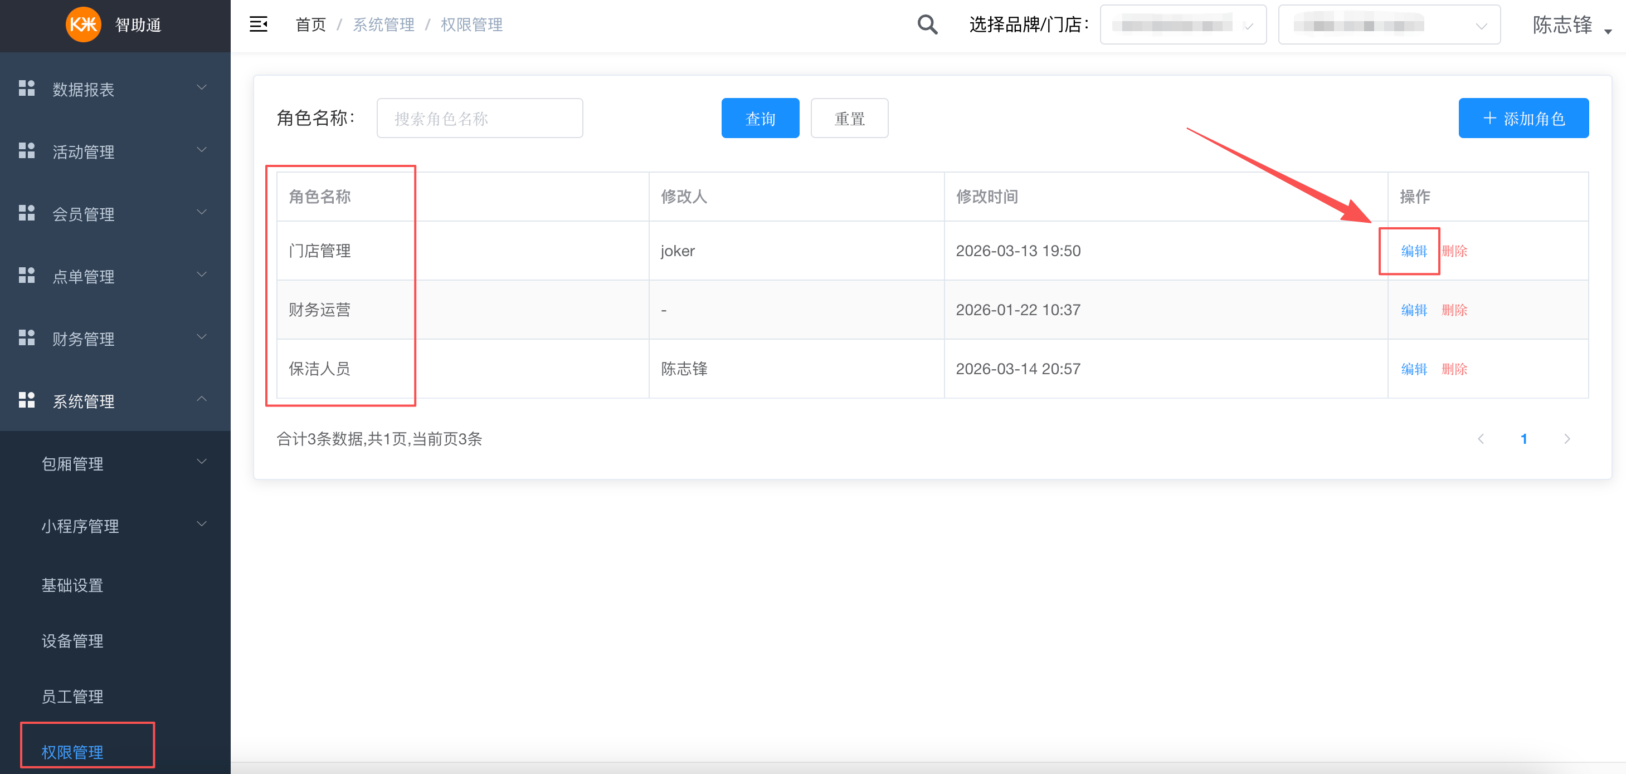Image resolution: width=1626 pixels, height=774 pixels.
Task: Select the 数据报表 sidebar grid icon
Action: (27, 87)
